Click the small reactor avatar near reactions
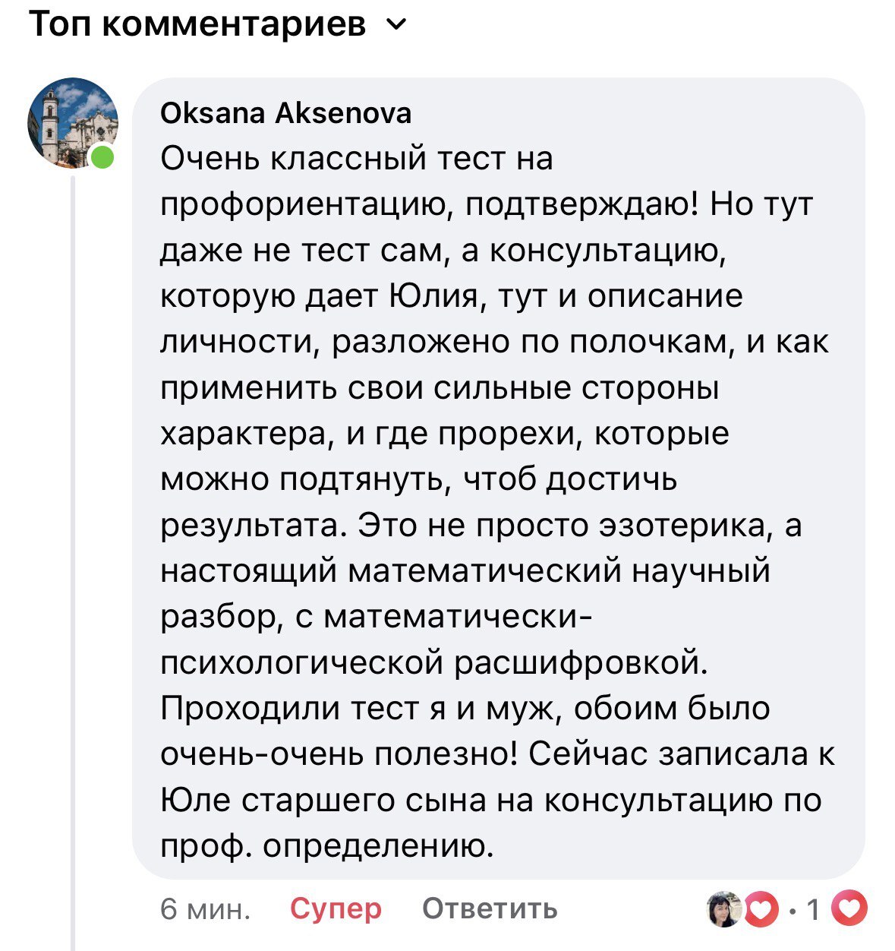 tap(723, 909)
